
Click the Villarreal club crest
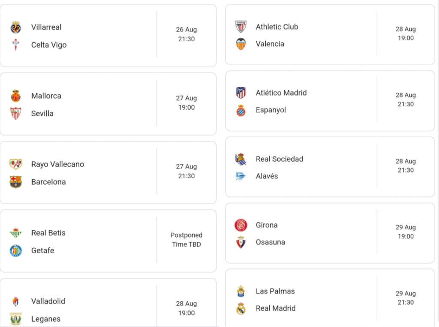(x=16, y=27)
